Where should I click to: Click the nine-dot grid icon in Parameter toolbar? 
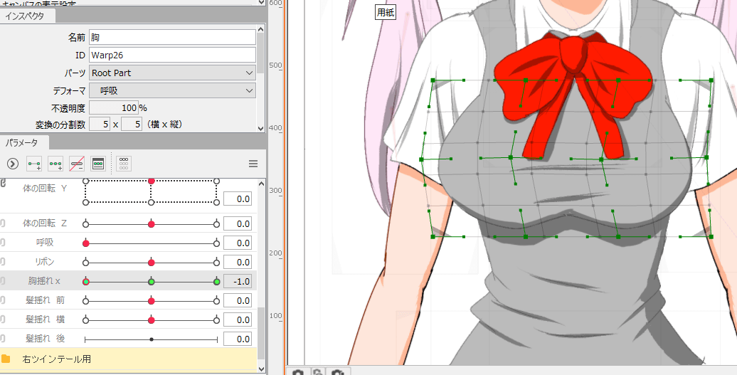click(124, 164)
